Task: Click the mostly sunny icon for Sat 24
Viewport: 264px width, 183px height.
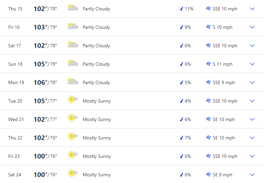Action: (x=72, y=173)
